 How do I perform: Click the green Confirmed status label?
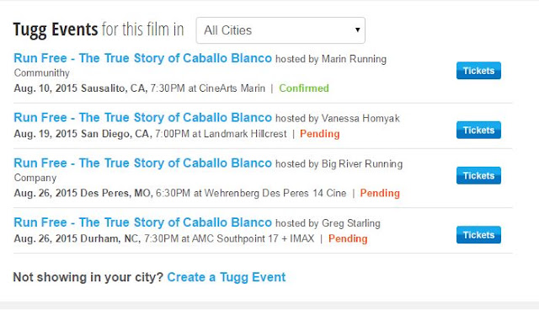click(304, 88)
